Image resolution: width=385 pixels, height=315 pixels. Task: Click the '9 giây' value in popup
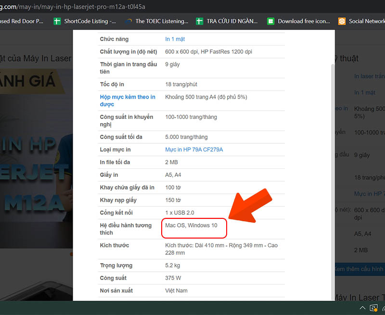pyautogui.click(x=172, y=64)
